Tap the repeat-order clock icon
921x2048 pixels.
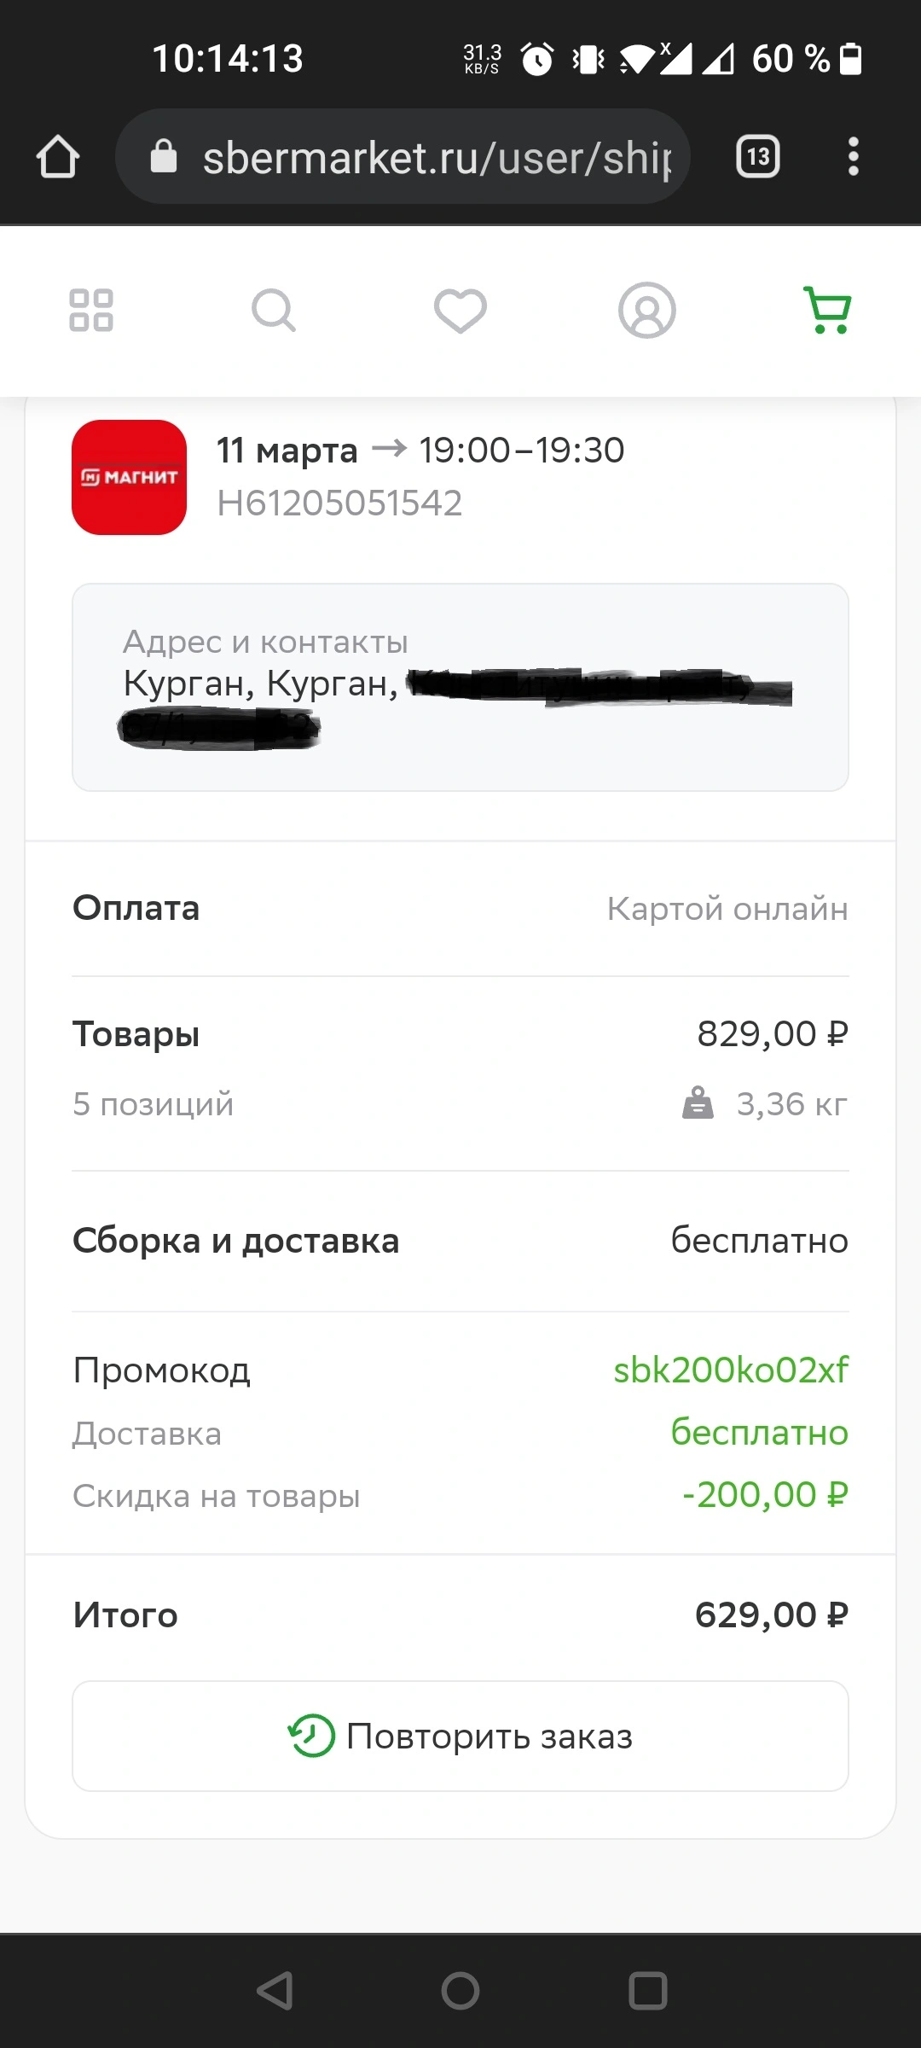pos(311,1736)
